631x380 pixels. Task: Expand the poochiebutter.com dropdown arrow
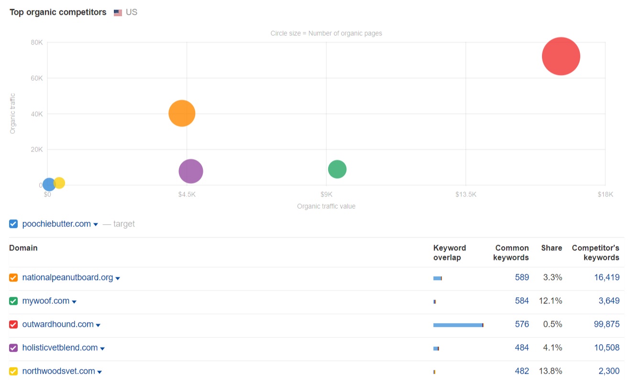[x=96, y=225]
